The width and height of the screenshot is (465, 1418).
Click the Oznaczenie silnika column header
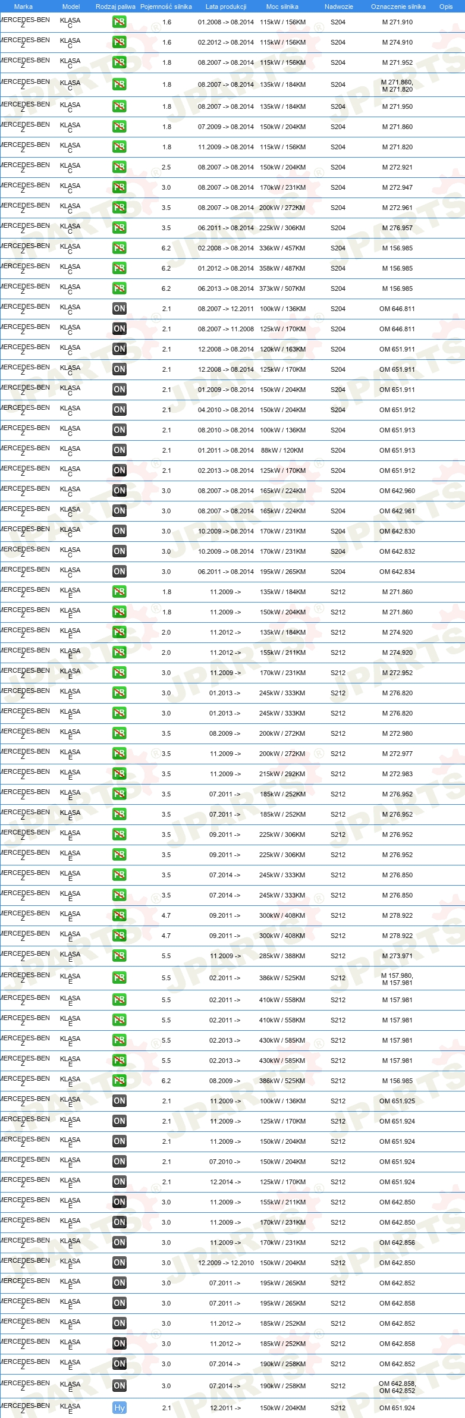398,7
